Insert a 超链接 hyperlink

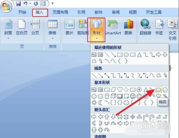145,27
